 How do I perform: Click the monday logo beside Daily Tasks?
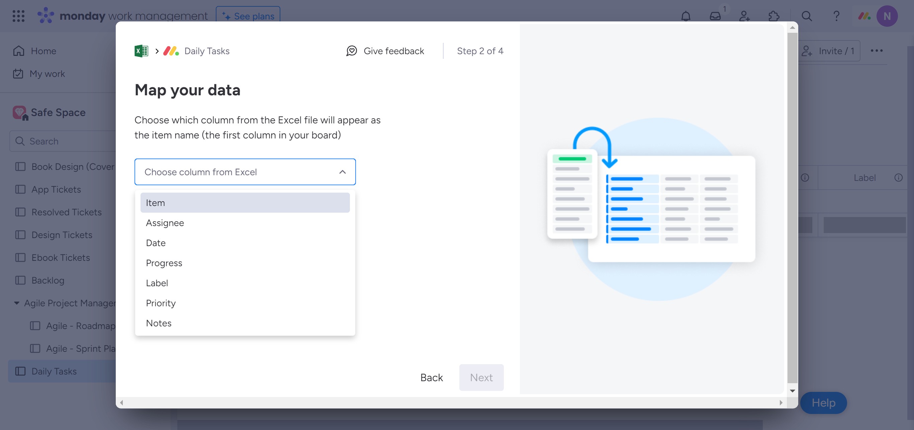tap(171, 51)
